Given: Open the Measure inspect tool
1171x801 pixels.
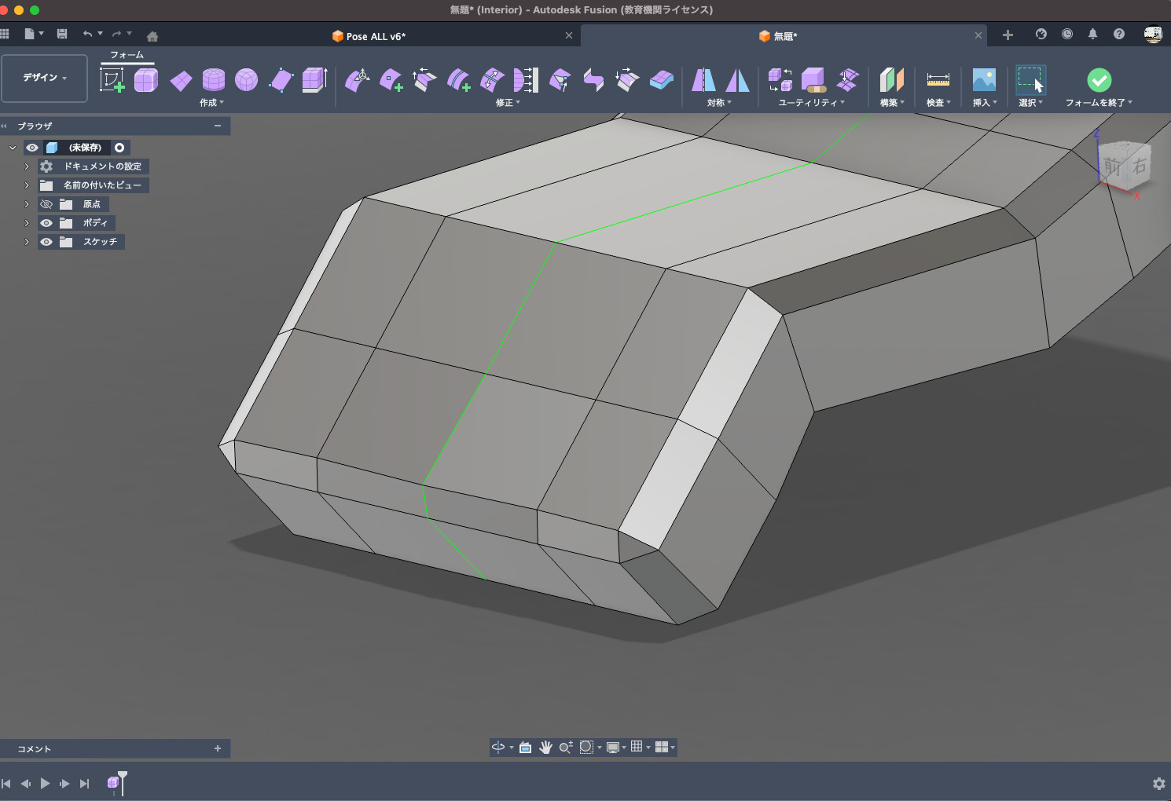Looking at the screenshot, I should pyautogui.click(x=938, y=80).
